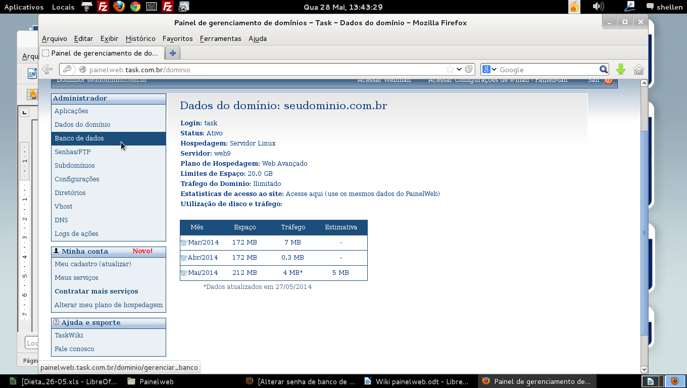
Task: Open Dados do domínio sidebar link
Action: [x=82, y=125]
